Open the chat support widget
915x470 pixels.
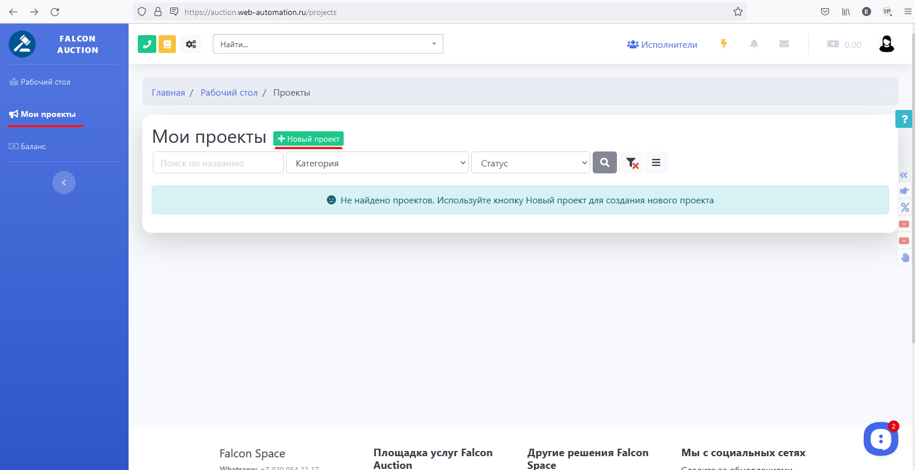coord(880,439)
